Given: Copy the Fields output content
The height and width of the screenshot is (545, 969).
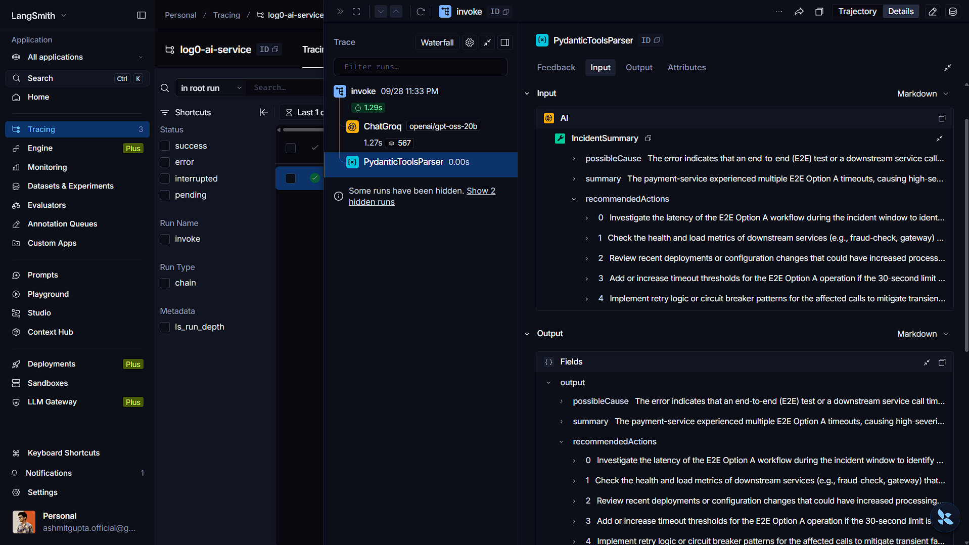Looking at the screenshot, I should [942, 362].
